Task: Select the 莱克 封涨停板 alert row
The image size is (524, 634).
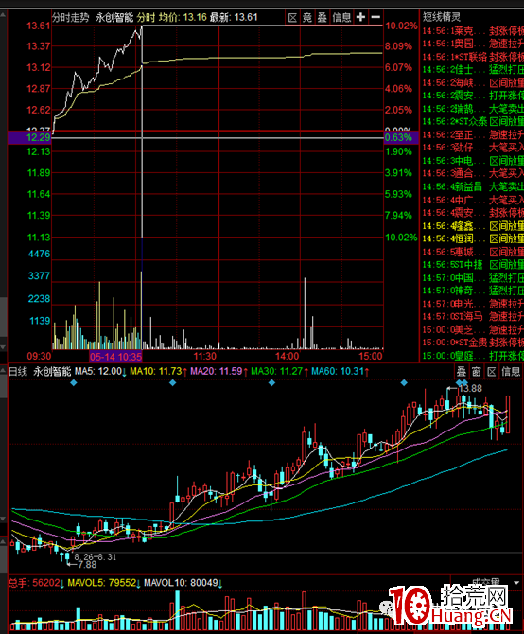Action: coord(473,30)
